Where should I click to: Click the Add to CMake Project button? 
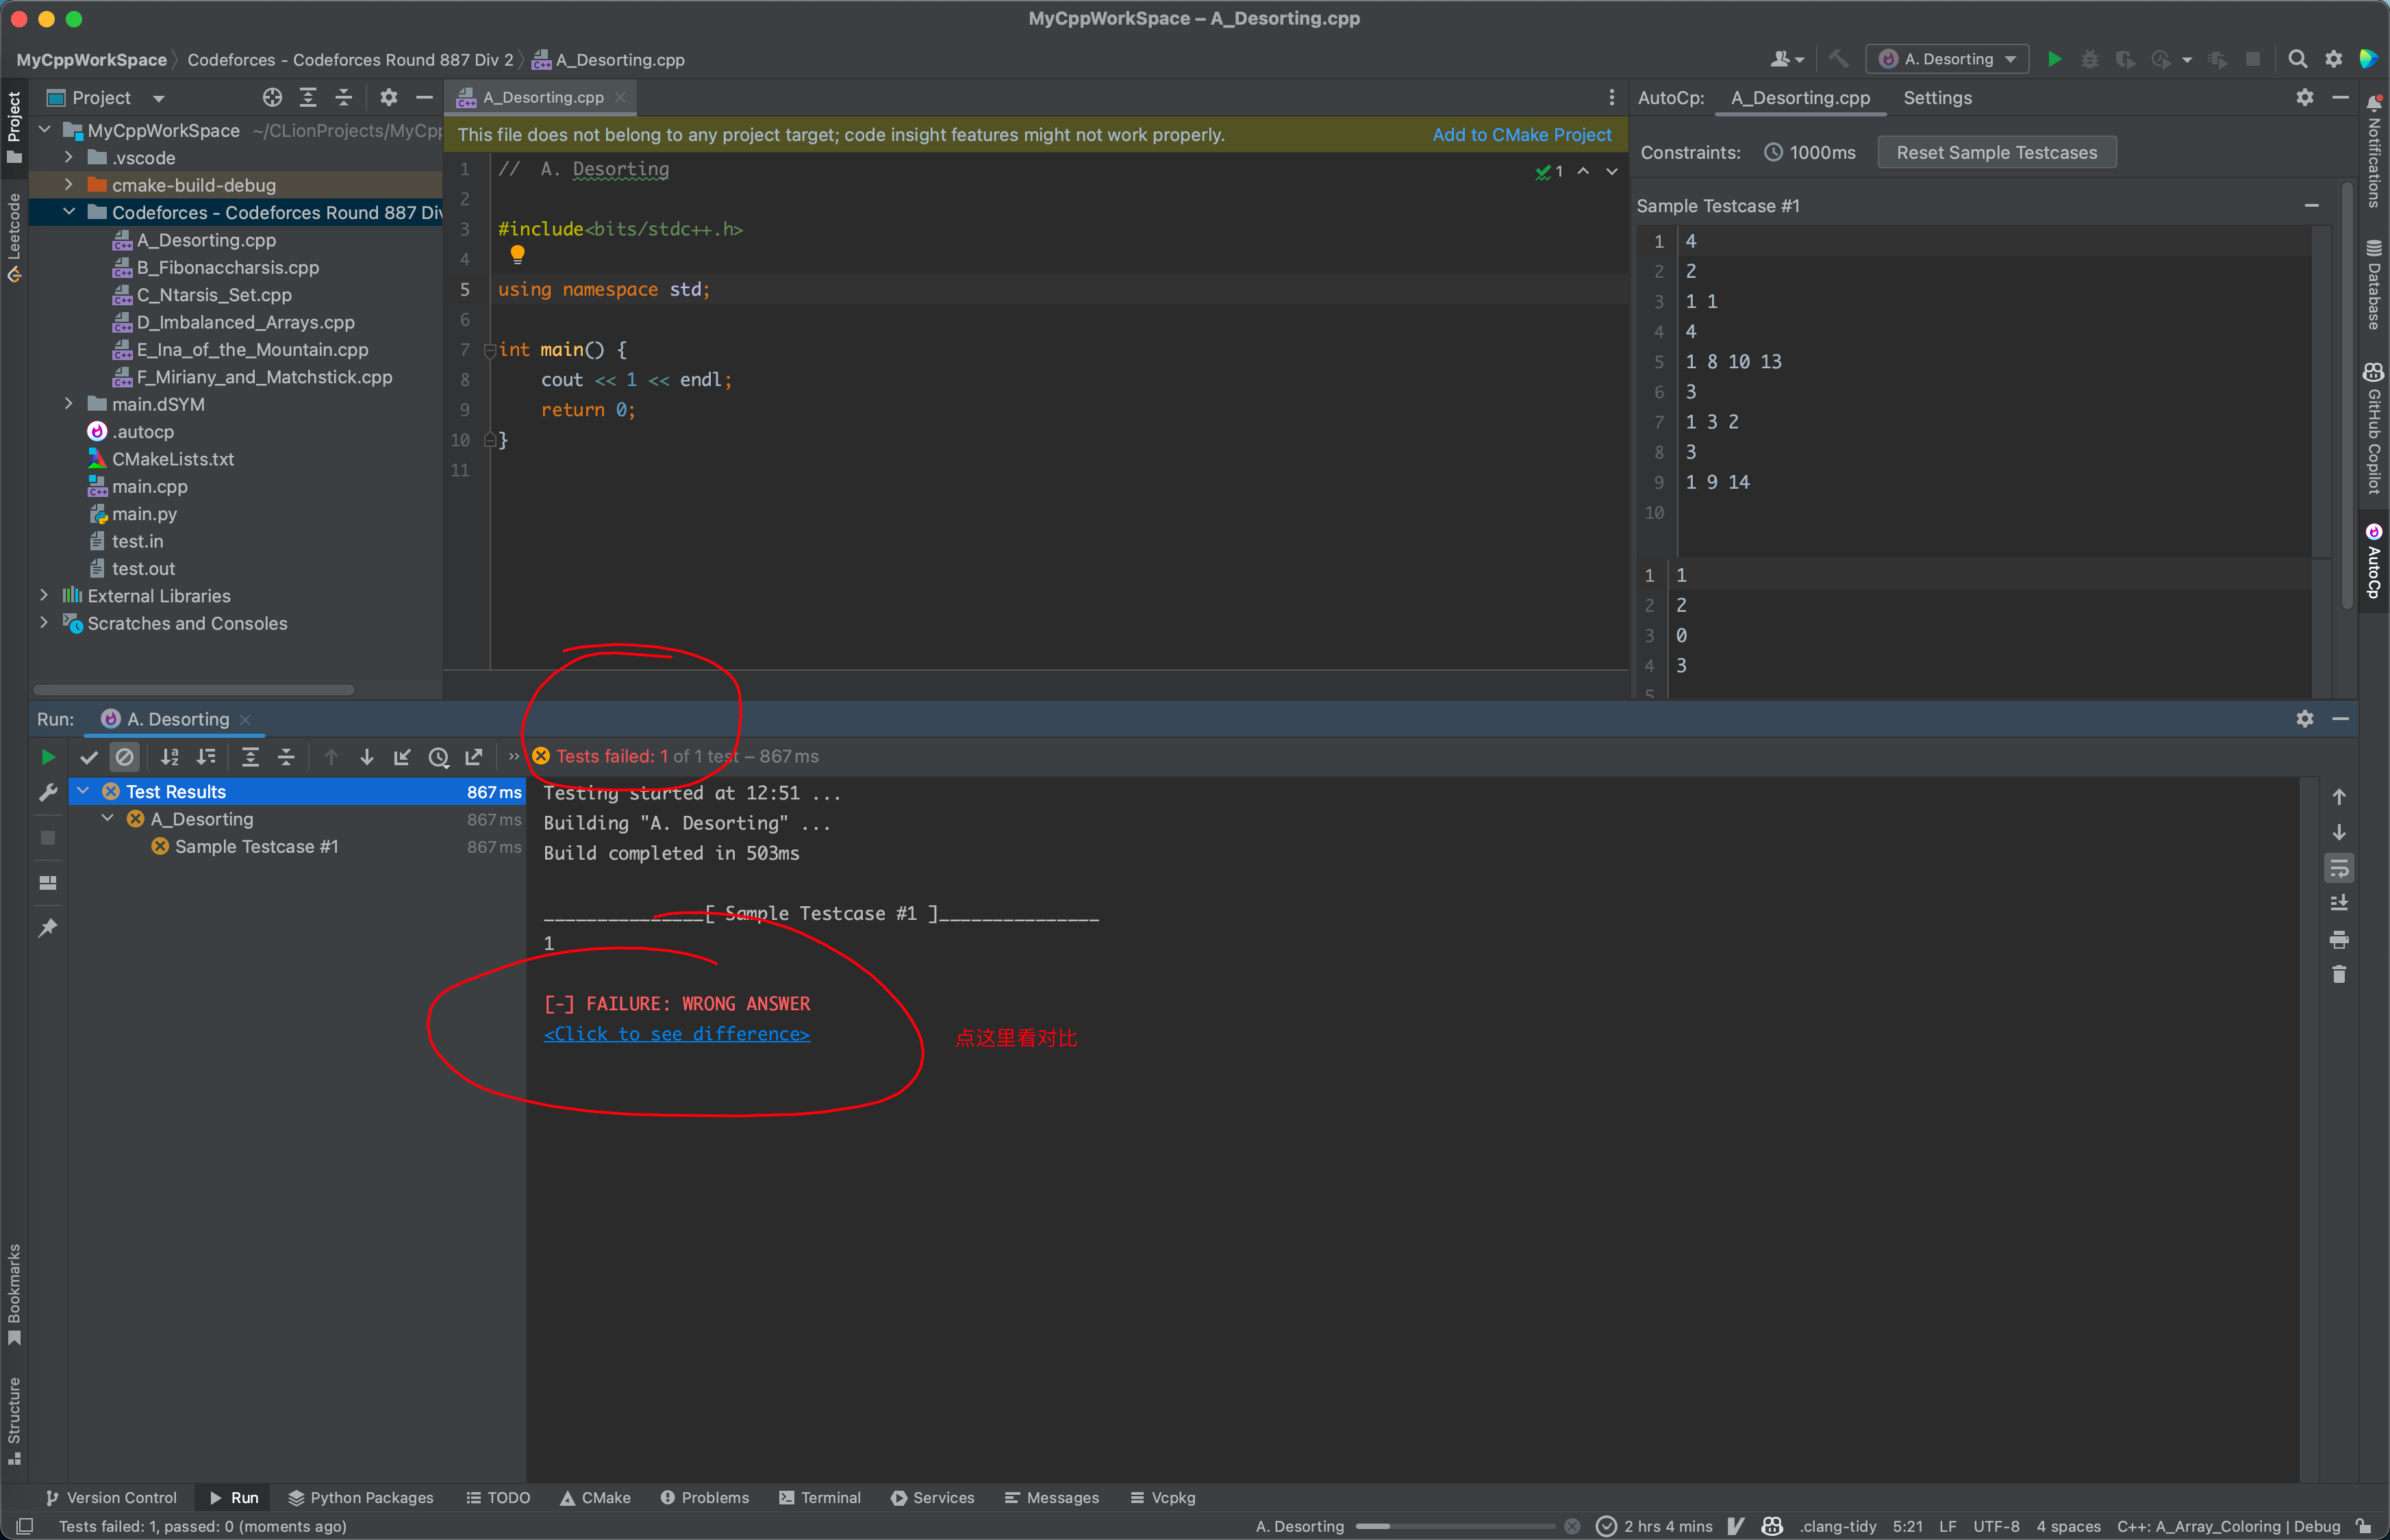coord(1518,136)
